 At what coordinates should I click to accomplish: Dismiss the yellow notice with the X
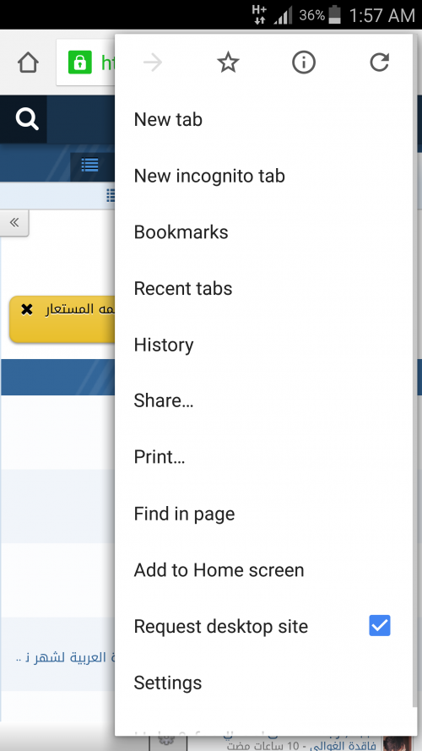click(x=27, y=310)
